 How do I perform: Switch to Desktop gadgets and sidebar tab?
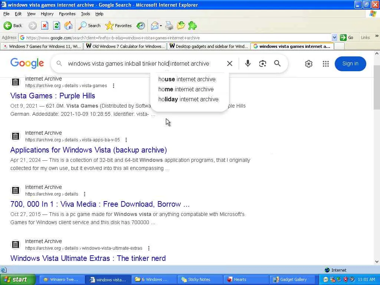coord(209,46)
